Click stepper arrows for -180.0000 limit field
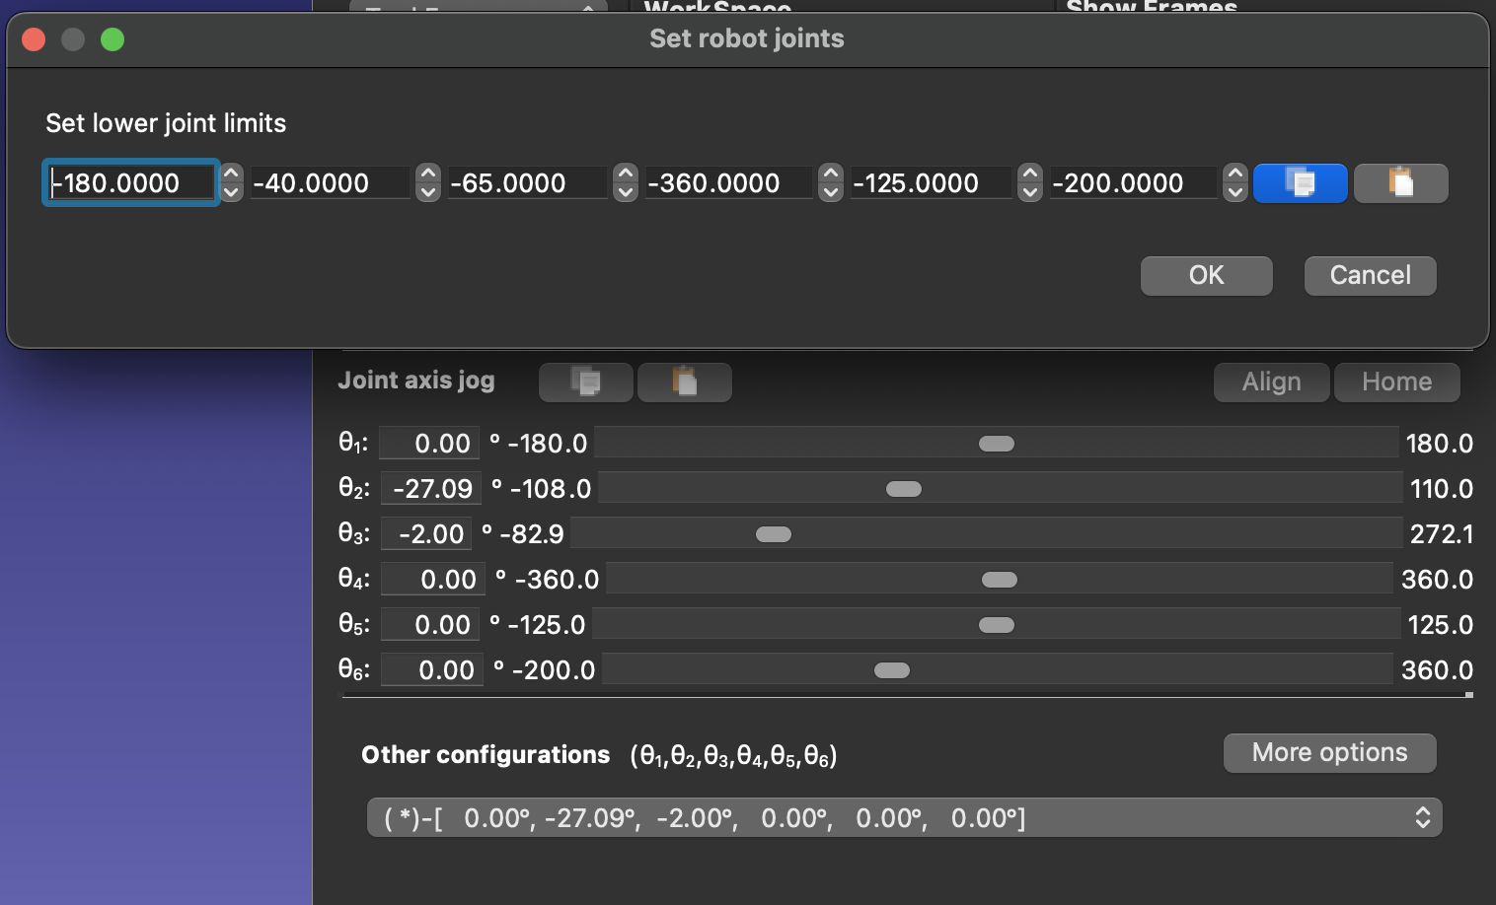This screenshot has width=1496, height=905. click(x=231, y=182)
